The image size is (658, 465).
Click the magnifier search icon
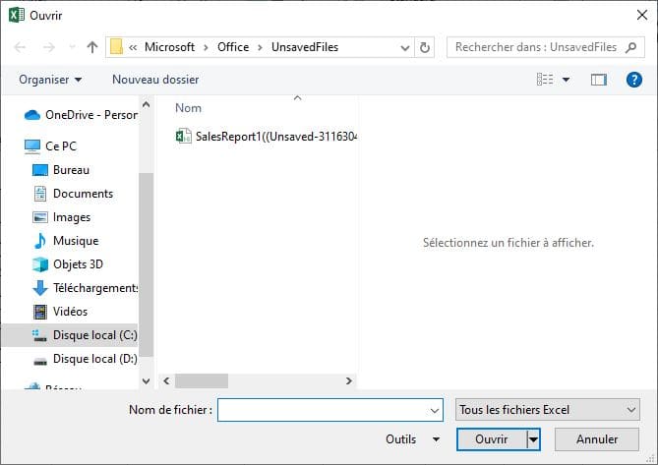pos(630,47)
